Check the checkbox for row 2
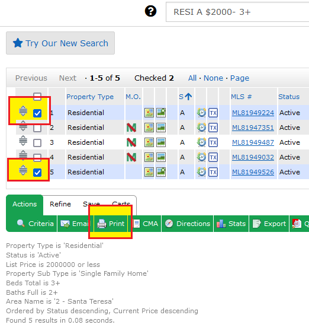This screenshot has height=331, width=309. pos(37,128)
